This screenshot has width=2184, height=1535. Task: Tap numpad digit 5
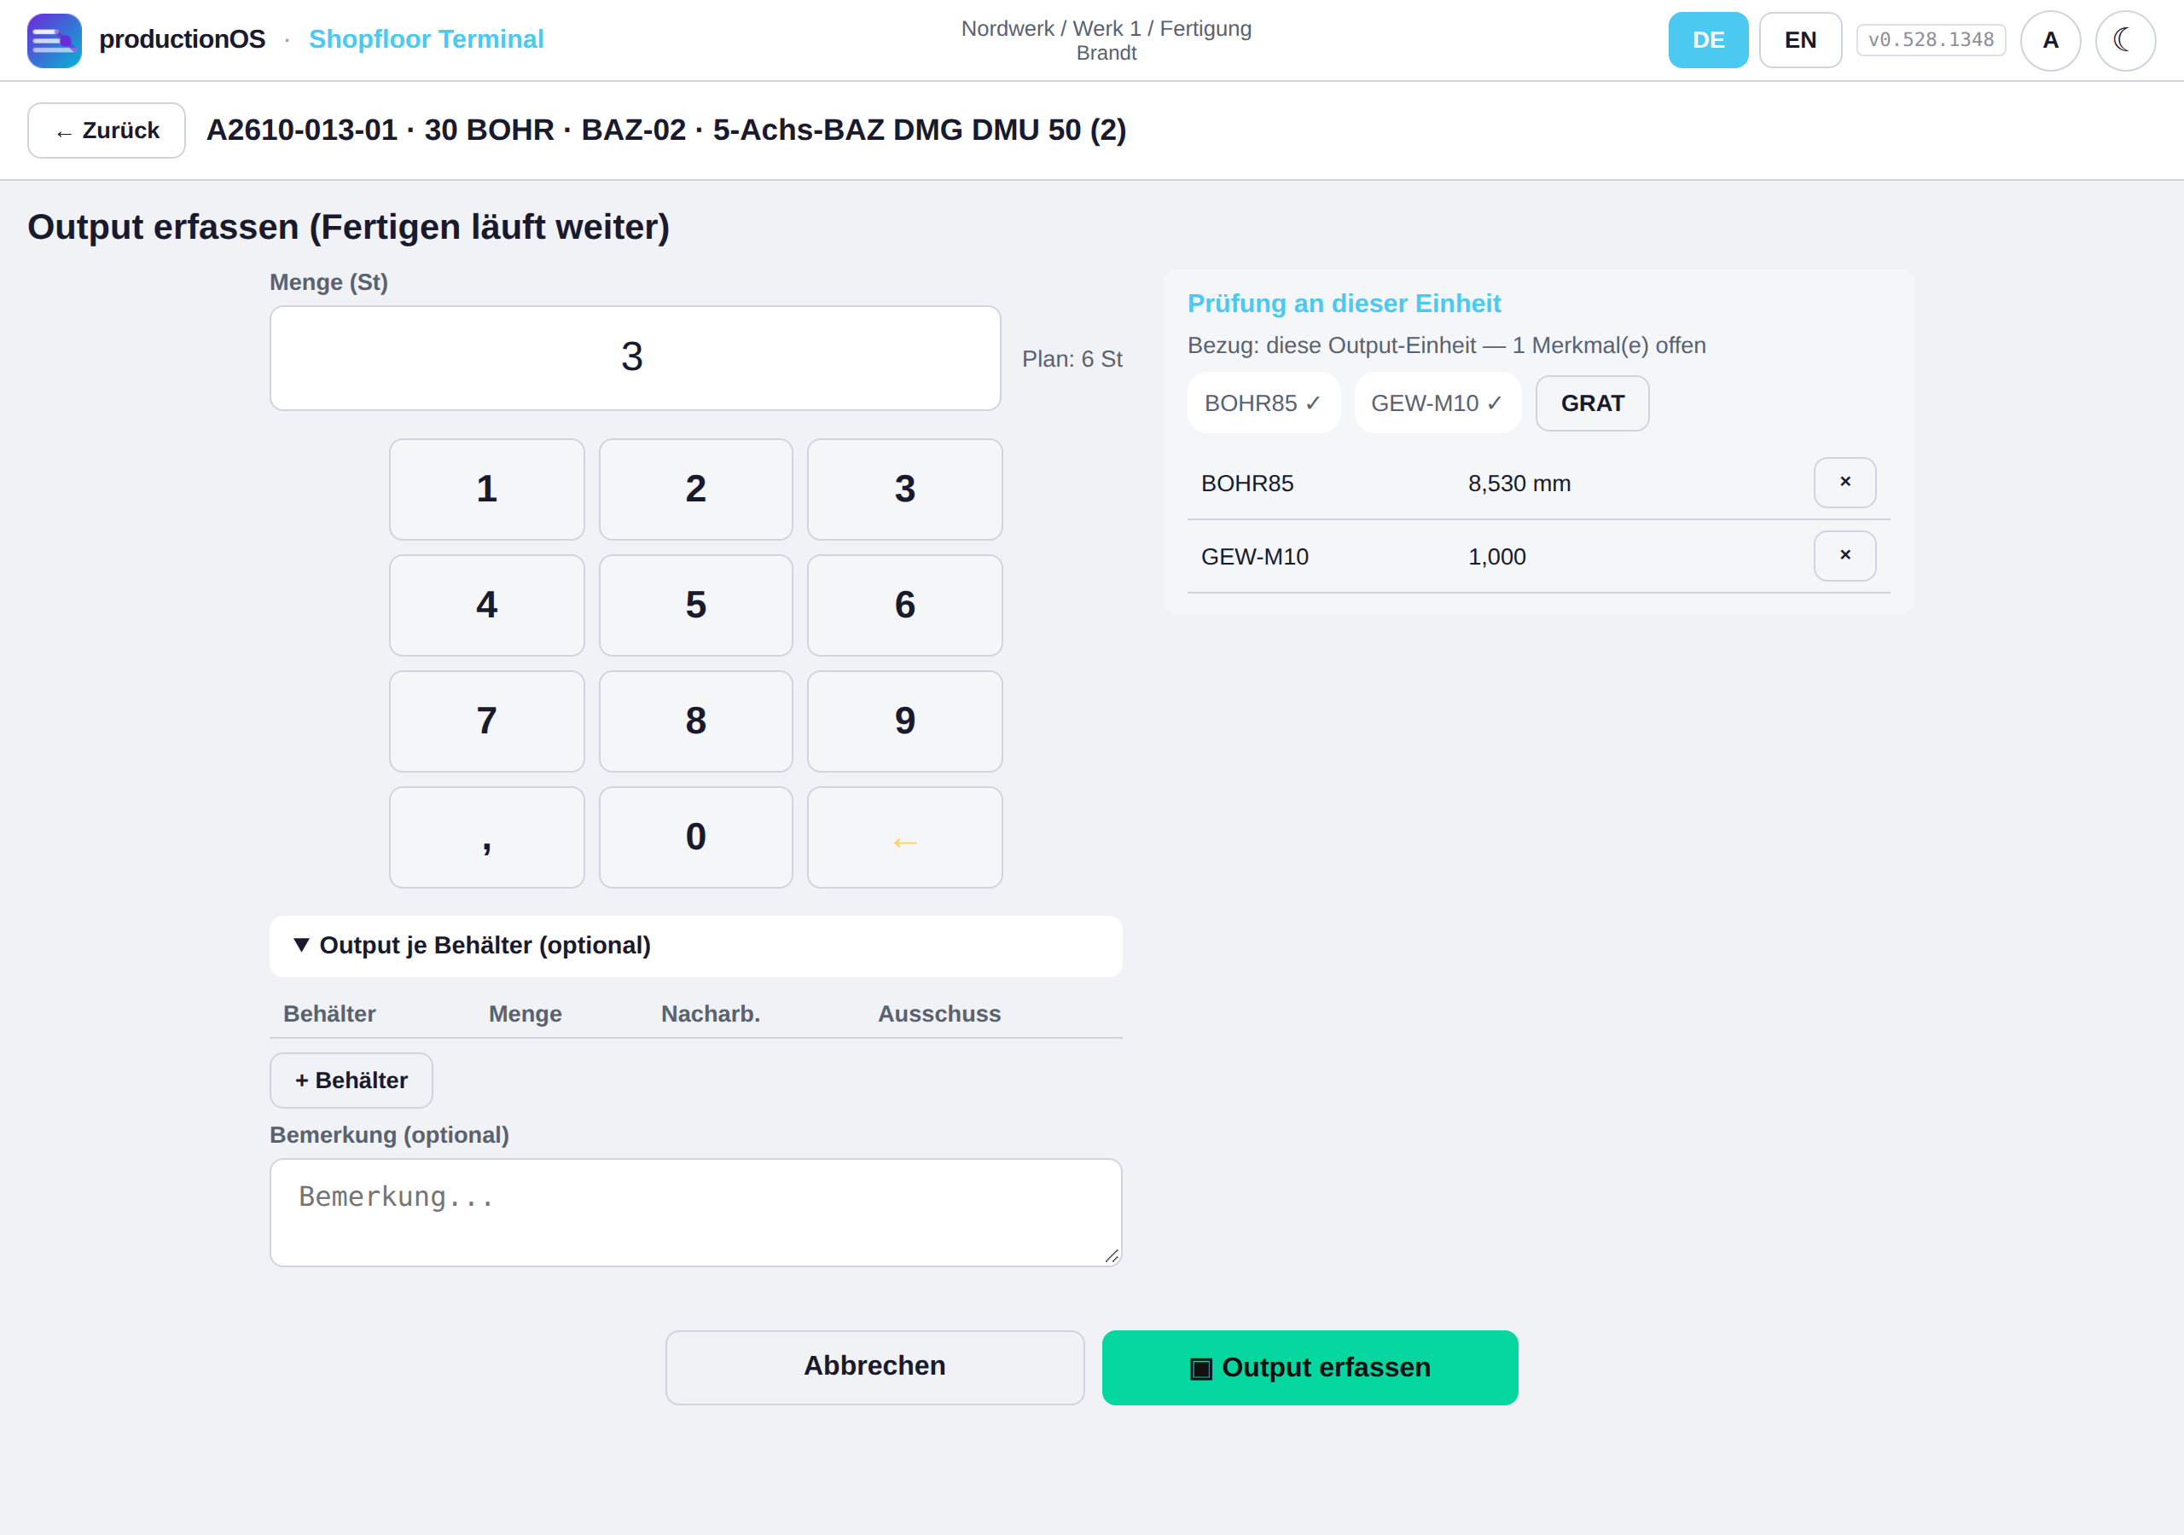click(x=695, y=605)
